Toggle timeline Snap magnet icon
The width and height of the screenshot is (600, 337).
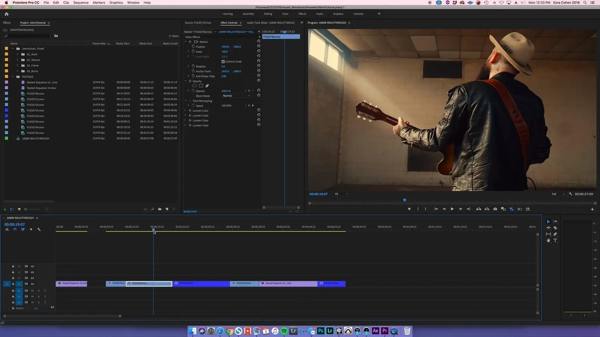(15, 229)
